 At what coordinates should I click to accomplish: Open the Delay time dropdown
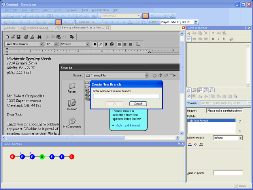(241, 138)
